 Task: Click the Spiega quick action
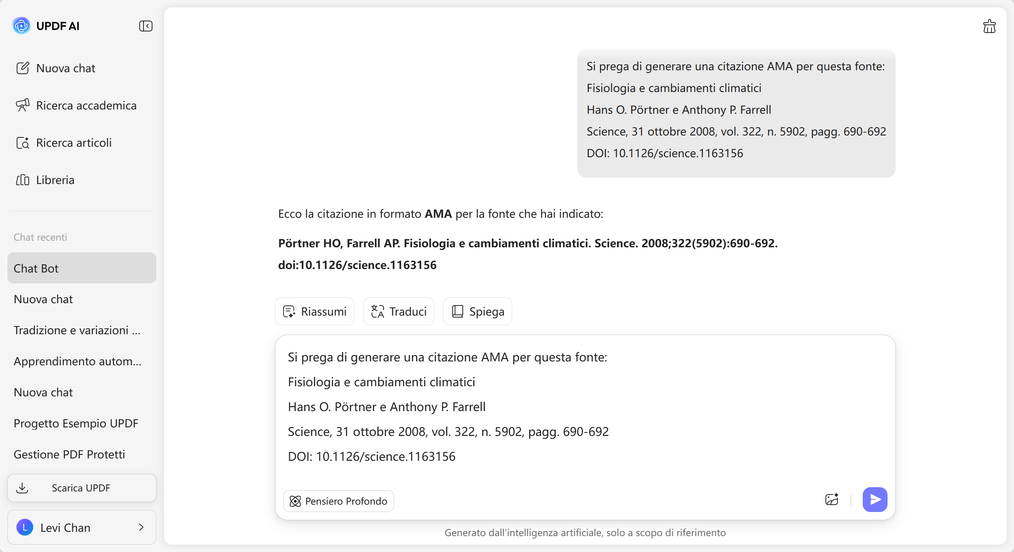478,312
